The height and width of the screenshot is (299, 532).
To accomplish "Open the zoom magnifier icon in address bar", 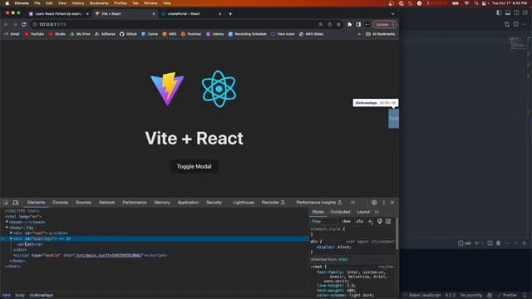I will (x=320, y=24).
